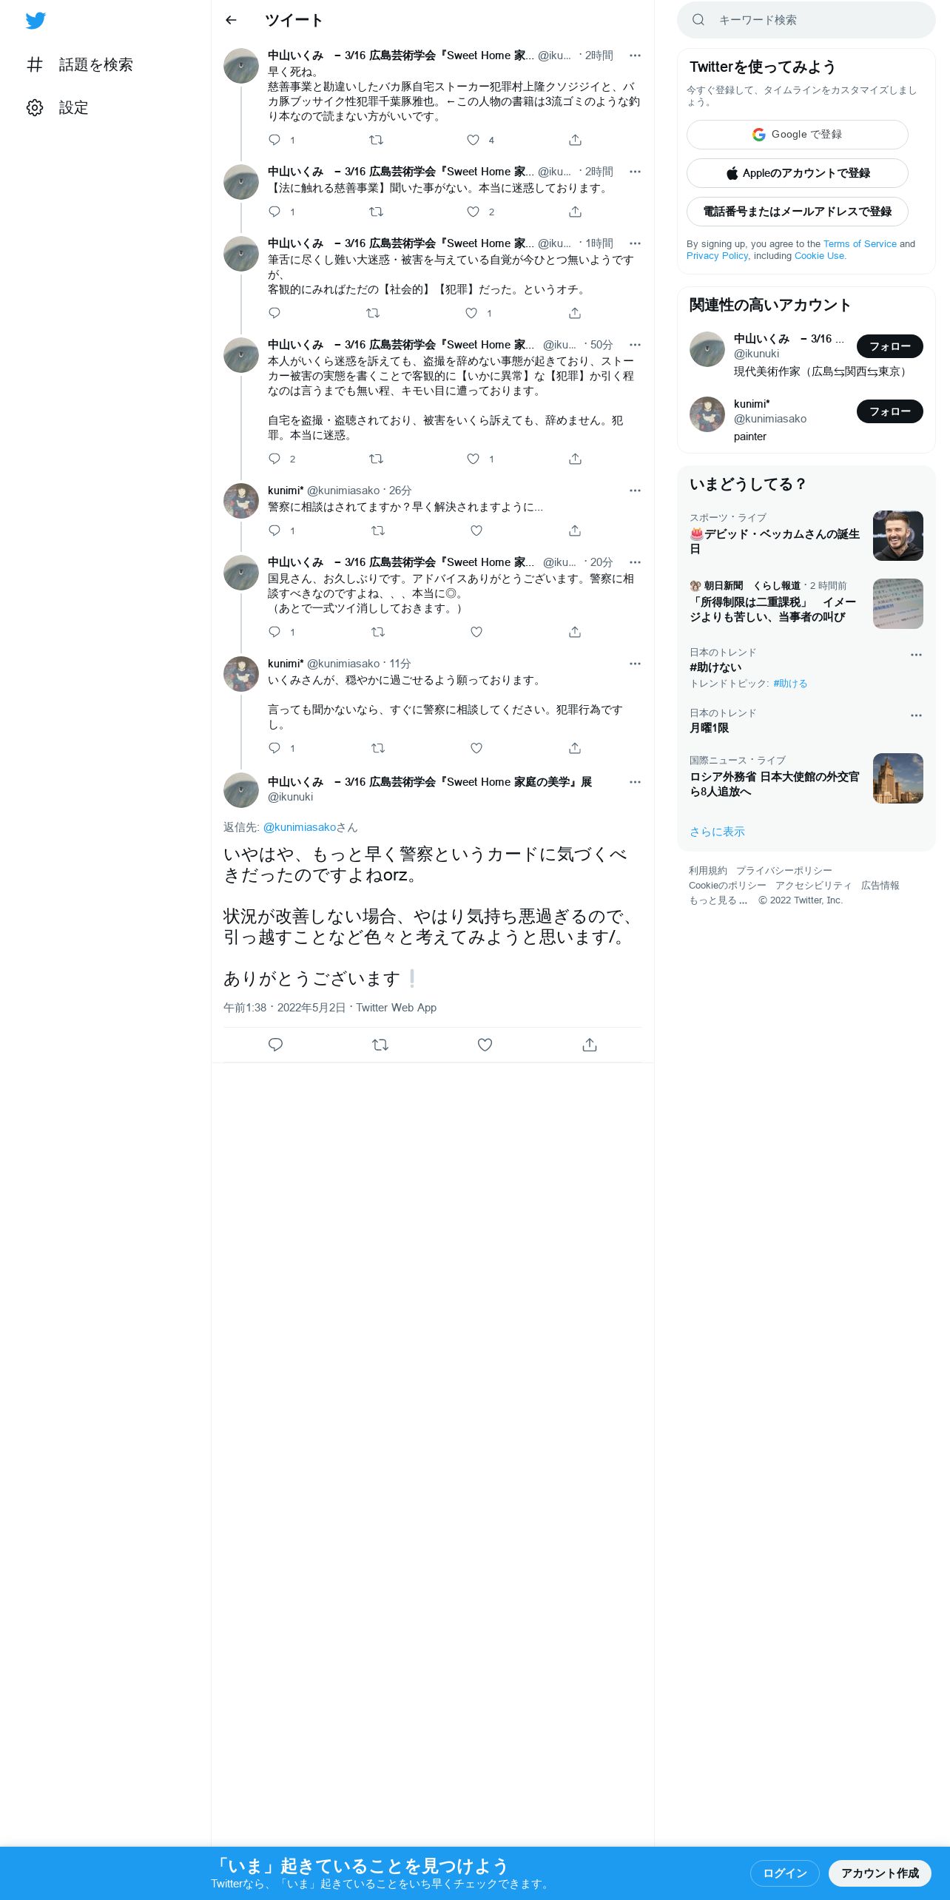This screenshot has width=950, height=1900.
Task: Go back using the arrow beside ツイート
Action: tap(231, 20)
